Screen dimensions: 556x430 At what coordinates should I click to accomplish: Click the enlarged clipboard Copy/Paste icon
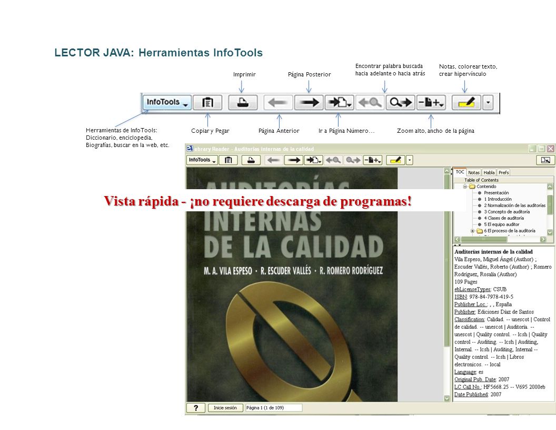pos(207,102)
